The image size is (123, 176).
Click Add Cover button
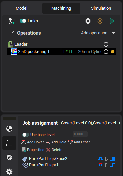point(33,142)
